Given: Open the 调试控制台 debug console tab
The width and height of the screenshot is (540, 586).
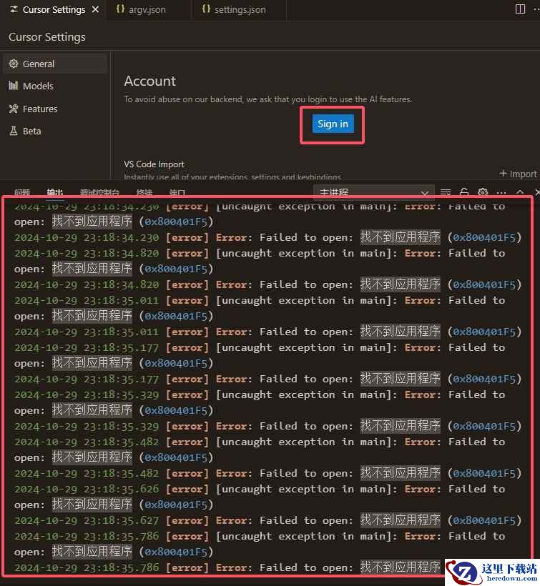Looking at the screenshot, I should [99, 193].
